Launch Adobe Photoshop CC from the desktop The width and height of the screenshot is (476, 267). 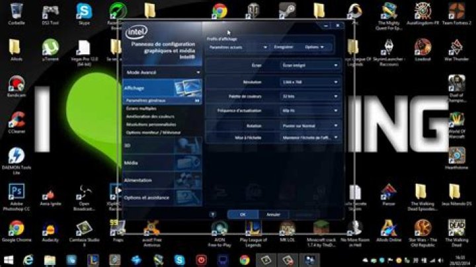click(17, 192)
